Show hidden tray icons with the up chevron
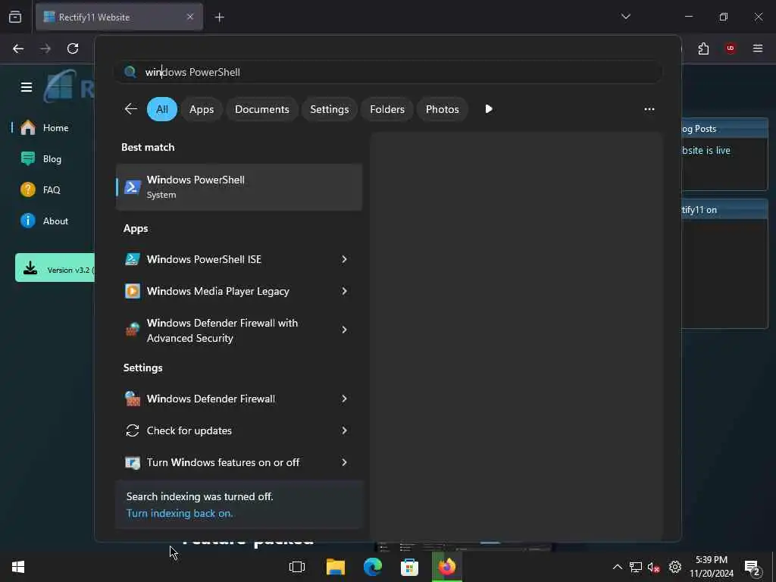Image resolution: width=776 pixels, height=582 pixels. (617, 567)
